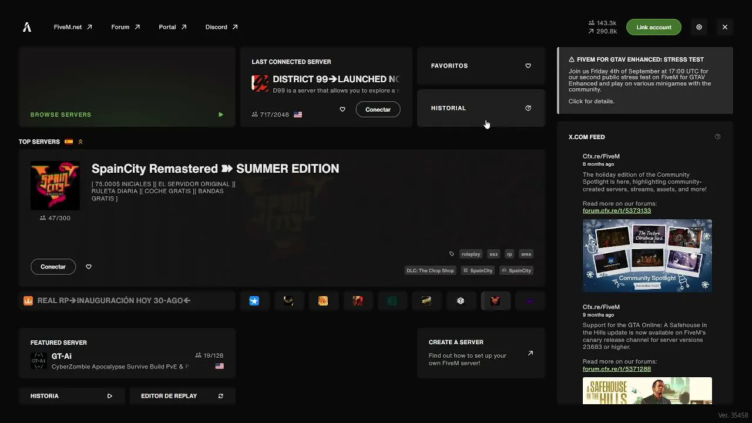Viewport: 752px width, 423px height.
Task: Click the refresh icon on Editor de Replay
Action: tap(221, 396)
